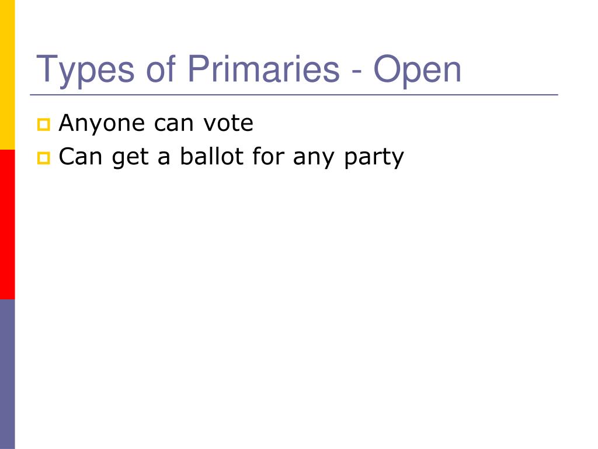The width and height of the screenshot is (598, 449).
Task: Click the yellow bullet beside "Anyone can vote"
Action: (44, 125)
